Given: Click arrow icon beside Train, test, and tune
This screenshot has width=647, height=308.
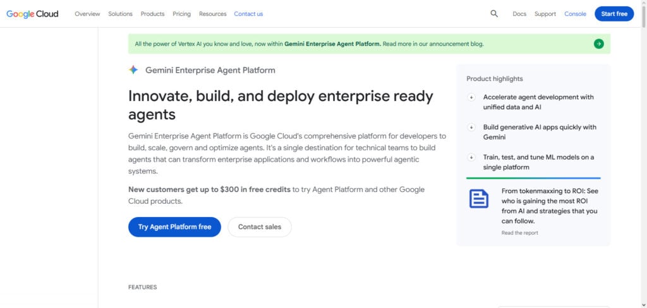Looking at the screenshot, I should click(471, 158).
